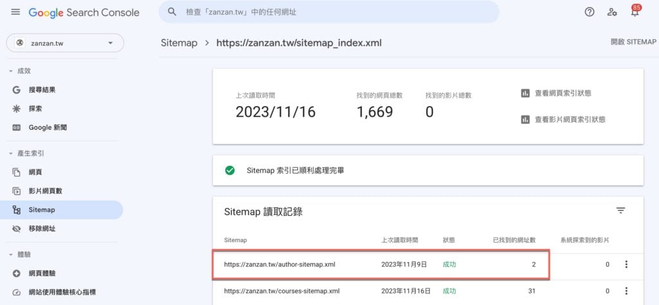Open the help question mark icon
Screen dimensions: 659x305
pyautogui.click(x=589, y=12)
